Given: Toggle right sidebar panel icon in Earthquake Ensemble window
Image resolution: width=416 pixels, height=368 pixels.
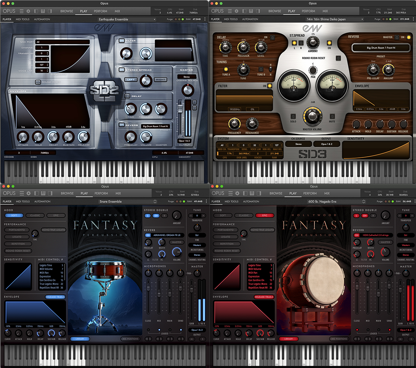Looking at the screenshot, I should tap(50, 11).
